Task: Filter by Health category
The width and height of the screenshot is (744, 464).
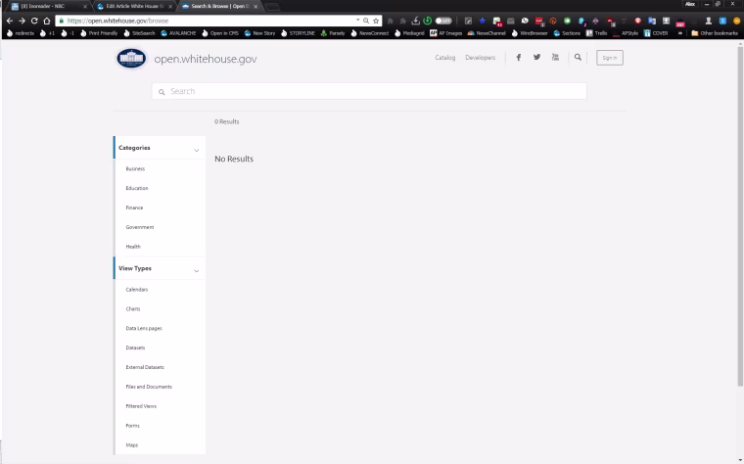Action: pos(133,247)
